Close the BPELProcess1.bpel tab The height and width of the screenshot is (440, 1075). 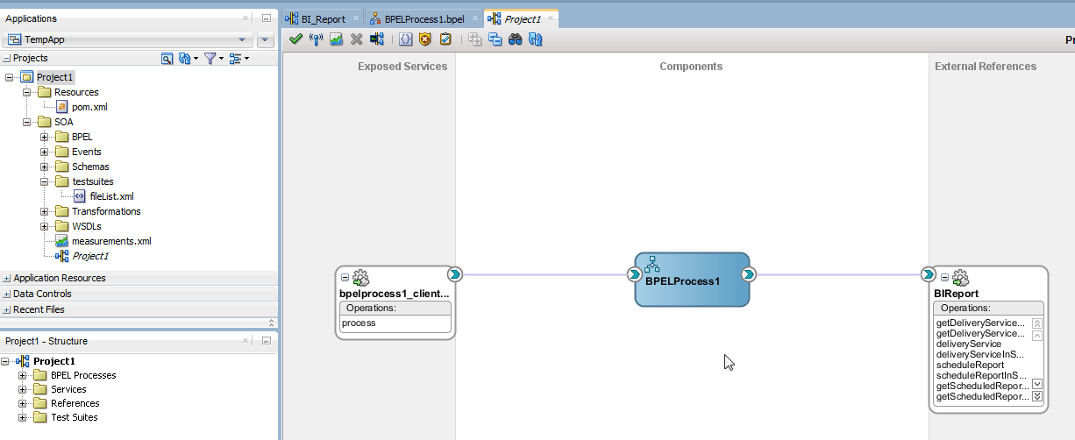pyautogui.click(x=474, y=18)
